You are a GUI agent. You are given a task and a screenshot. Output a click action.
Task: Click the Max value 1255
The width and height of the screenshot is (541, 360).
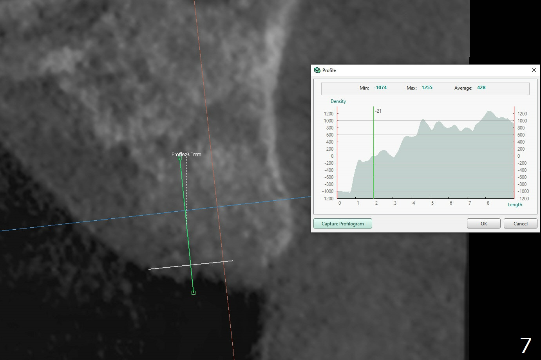pyautogui.click(x=427, y=88)
